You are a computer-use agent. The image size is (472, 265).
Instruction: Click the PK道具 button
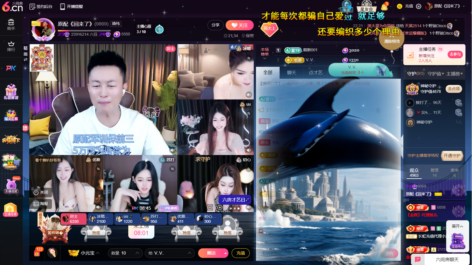[169, 208]
